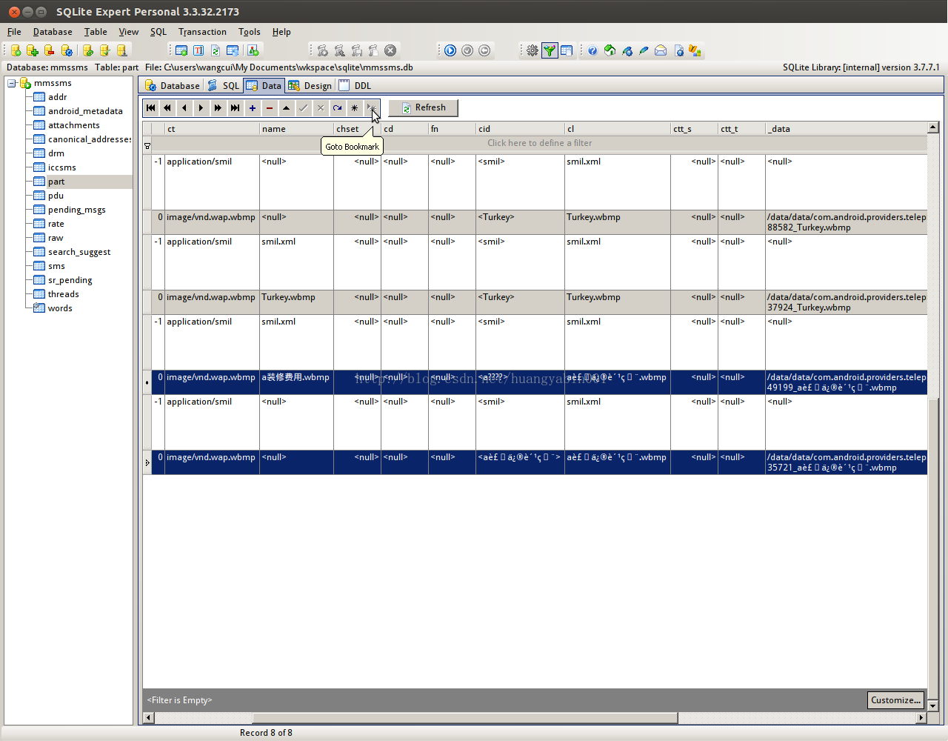The image size is (948, 741).
Task: Select the pending_msgs table in tree
Action: point(77,210)
